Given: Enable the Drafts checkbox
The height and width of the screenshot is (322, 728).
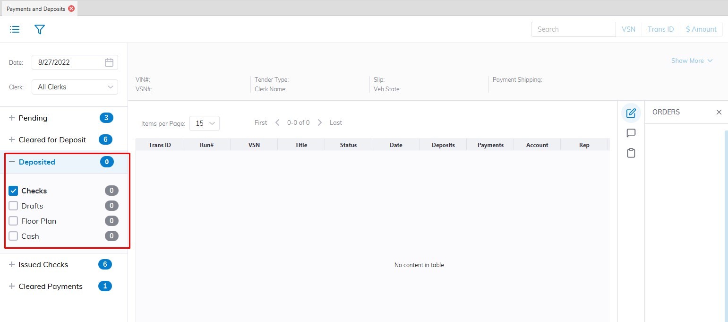Looking at the screenshot, I should click(13, 206).
